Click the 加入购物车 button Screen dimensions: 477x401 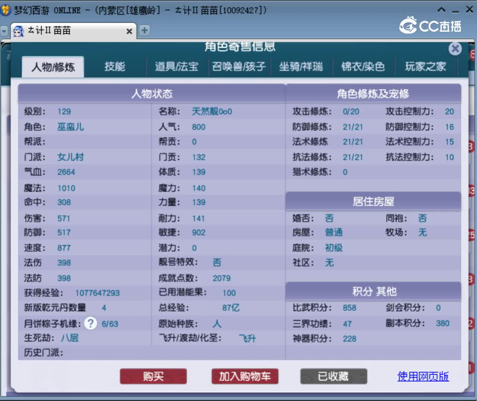[245, 376]
